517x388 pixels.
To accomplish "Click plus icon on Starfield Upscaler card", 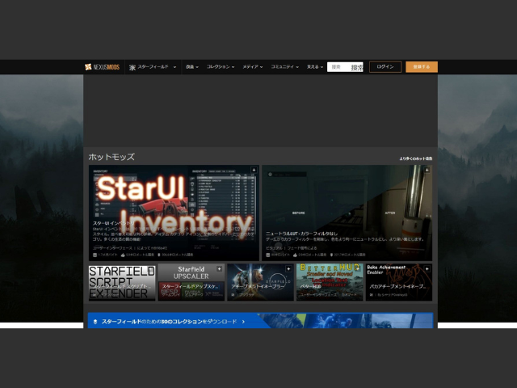I will pos(219,269).
